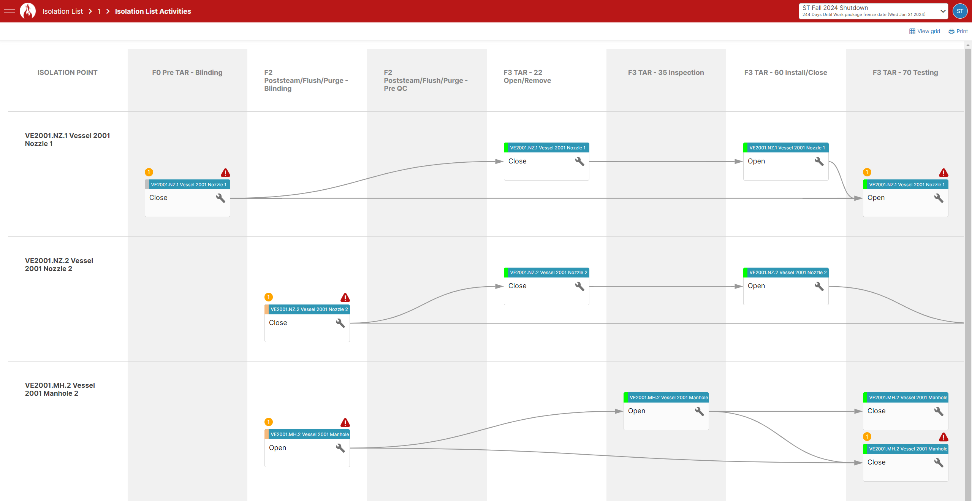Click wrench icon on F0 Pre TAR Close card
Image resolution: width=972 pixels, height=501 pixels.
point(220,198)
